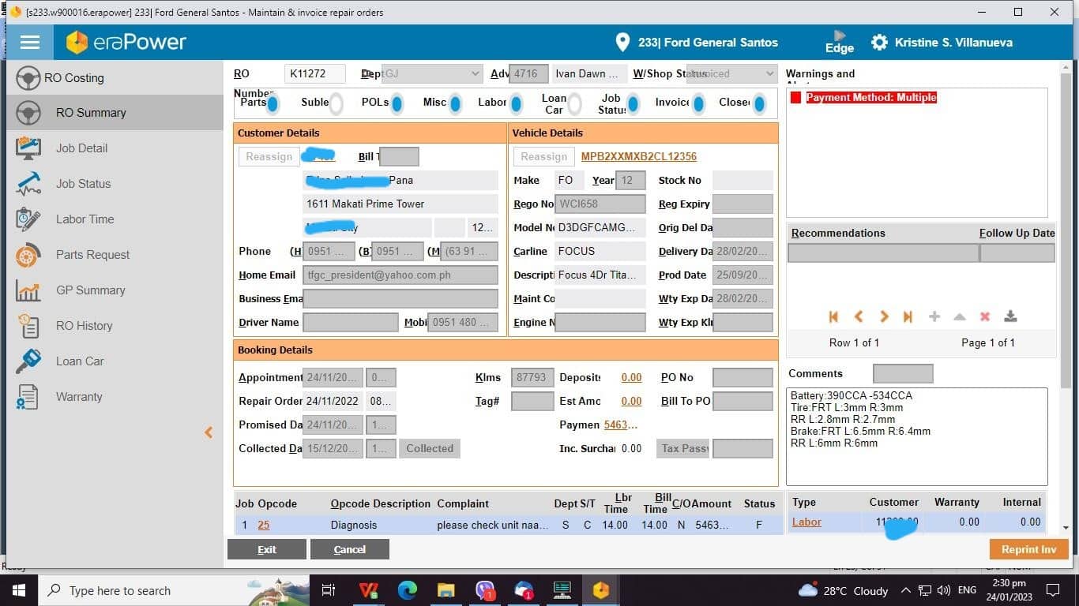Open Task View on the taskbar
This screenshot has height=606, width=1079.
(x=329, y=590)
